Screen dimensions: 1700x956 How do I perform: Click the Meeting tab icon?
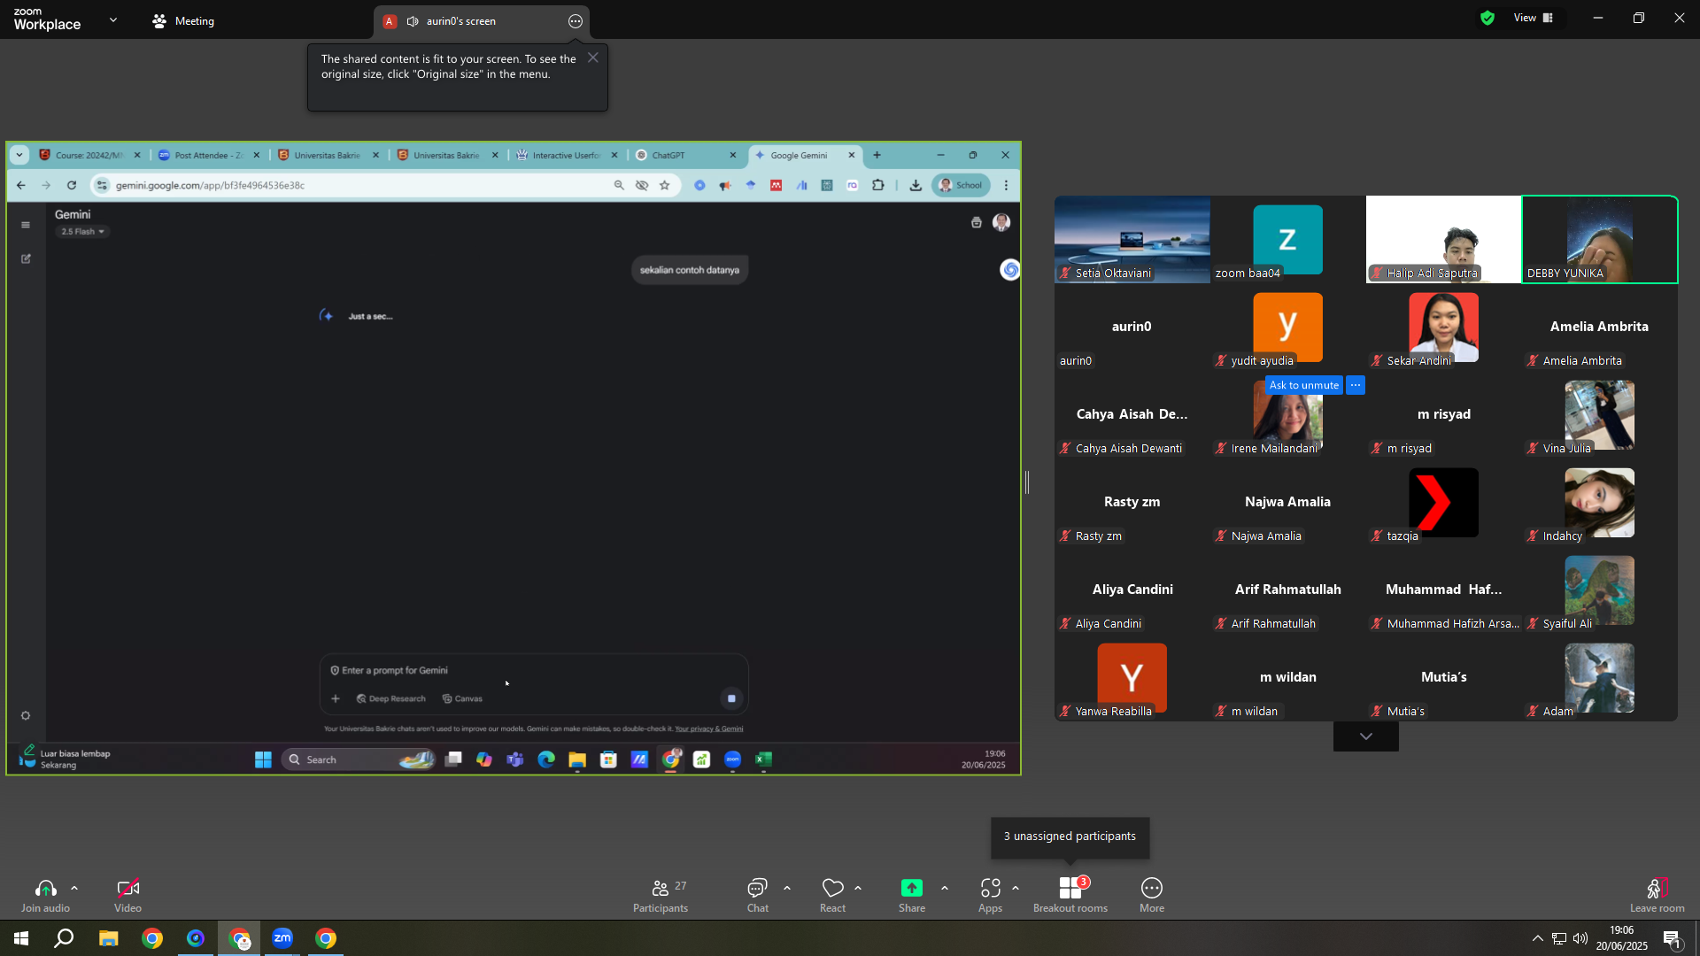(159, 21)
